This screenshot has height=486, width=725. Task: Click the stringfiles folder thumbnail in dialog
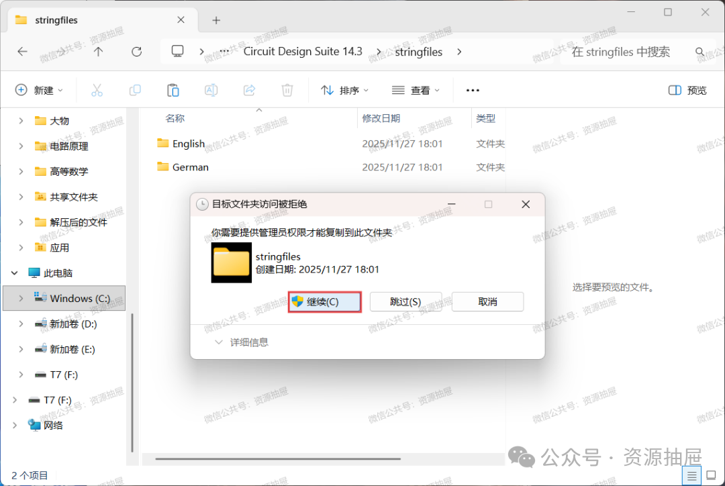[x=232, y=262]
